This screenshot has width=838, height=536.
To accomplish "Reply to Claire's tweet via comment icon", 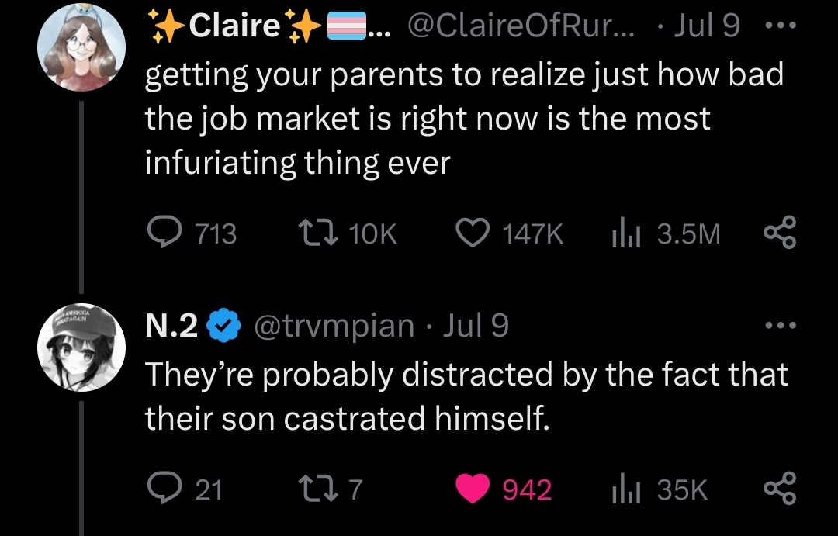I will (164, 233).
